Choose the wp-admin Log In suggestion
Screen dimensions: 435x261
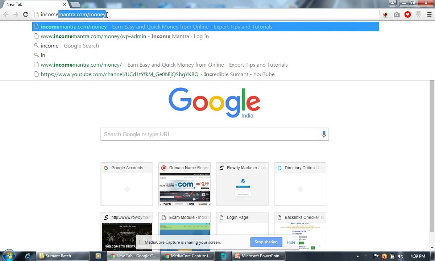coord(206,36)
